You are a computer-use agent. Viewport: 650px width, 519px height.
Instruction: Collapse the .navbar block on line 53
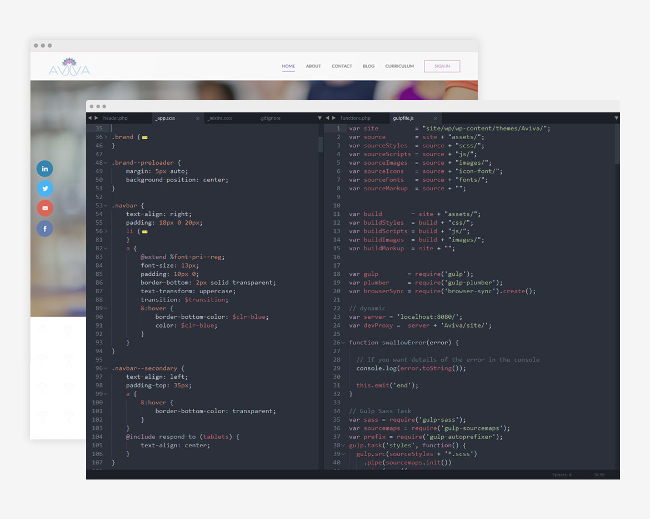click(106, 205)
